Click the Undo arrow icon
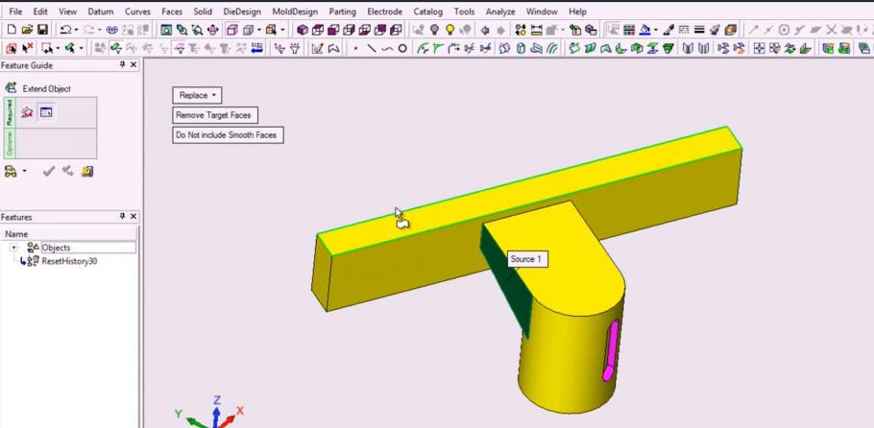Image resolution: width=874 pixels, height=428 pixels. pyautogui.click(x=64, y=30)
